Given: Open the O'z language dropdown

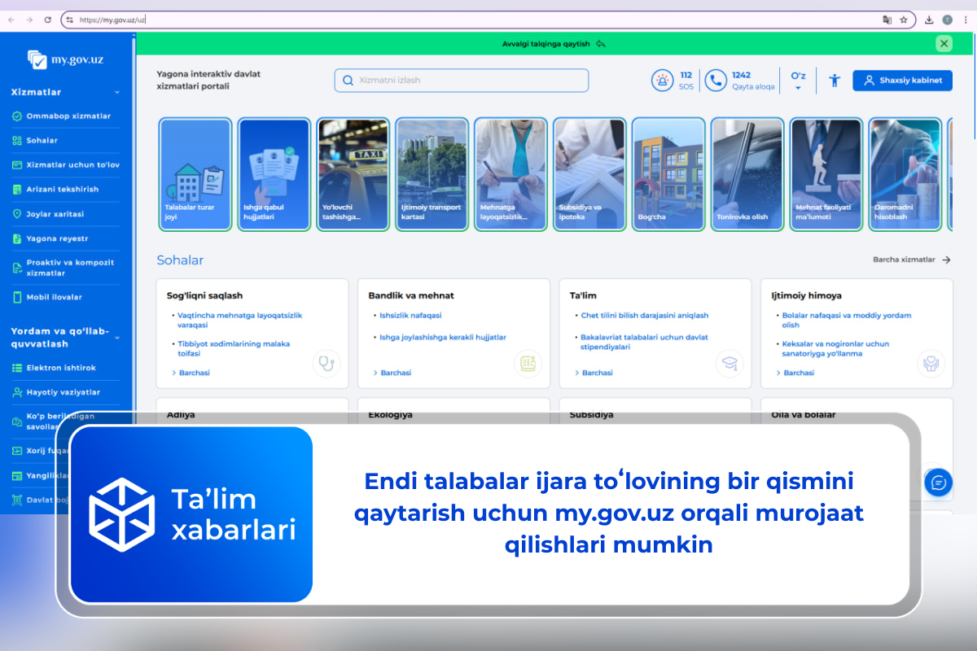Looking at the screenshot, I should click(x=798, y=81).
